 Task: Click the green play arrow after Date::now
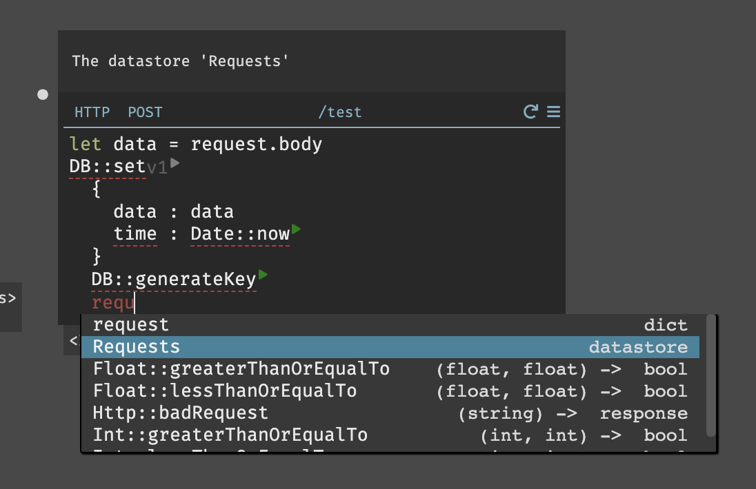coord(296,229)
